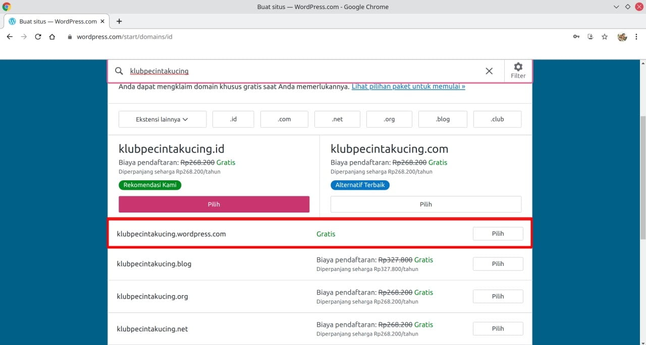Choose klubpecintakucing.id with the pink Pilih button
The image size is (646, 345).
click(x=214, y=204)
